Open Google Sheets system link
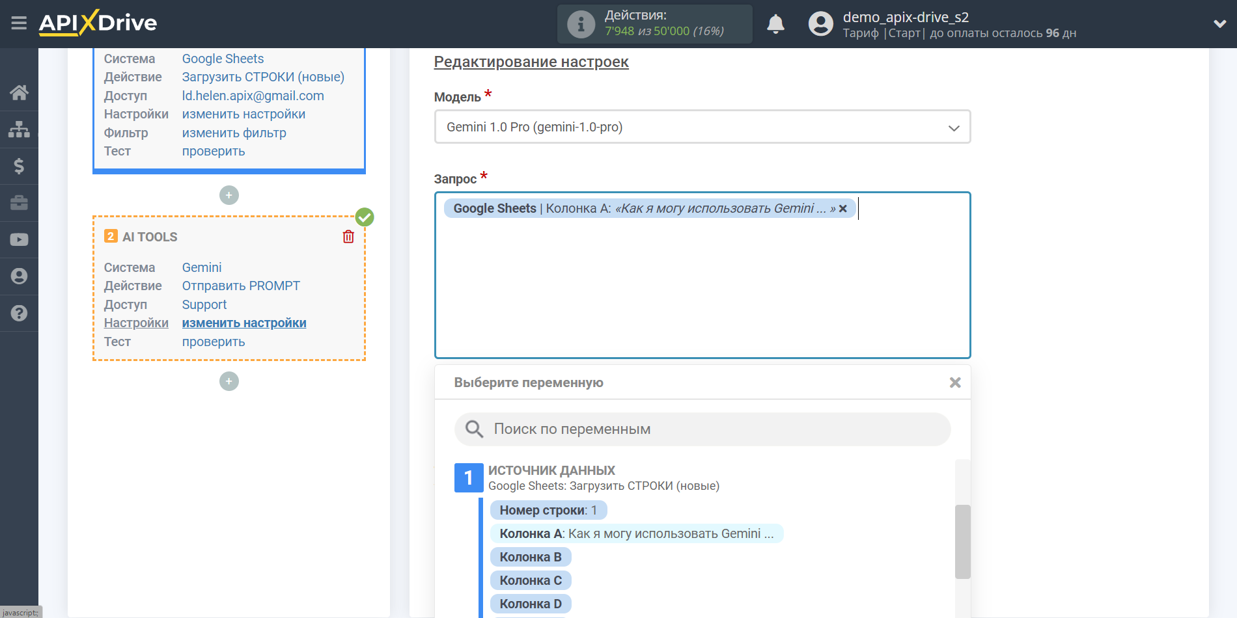Screen dimensions: 1237x618 pos(223,59)
